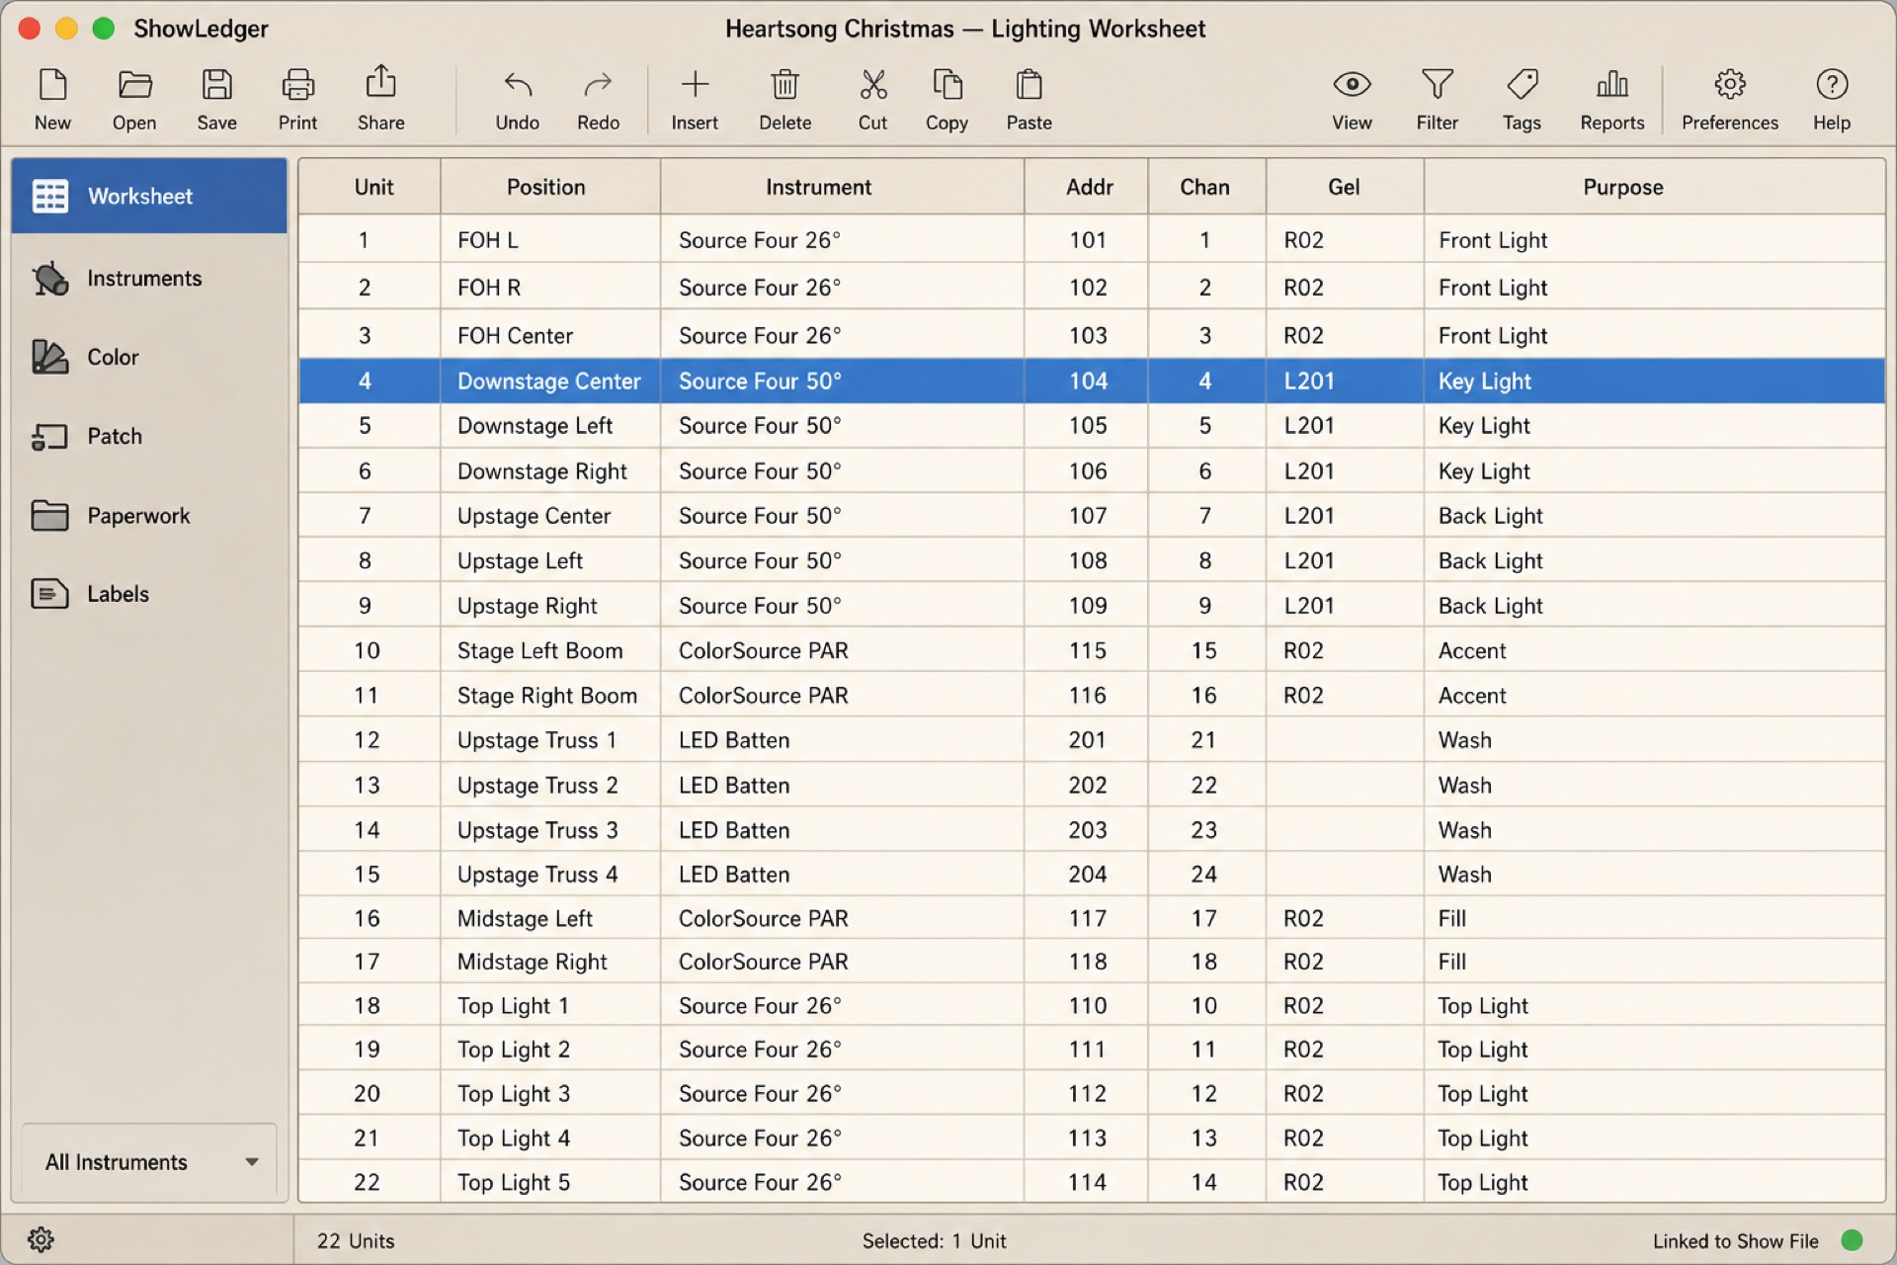Select the FOH R position cell

550,288
